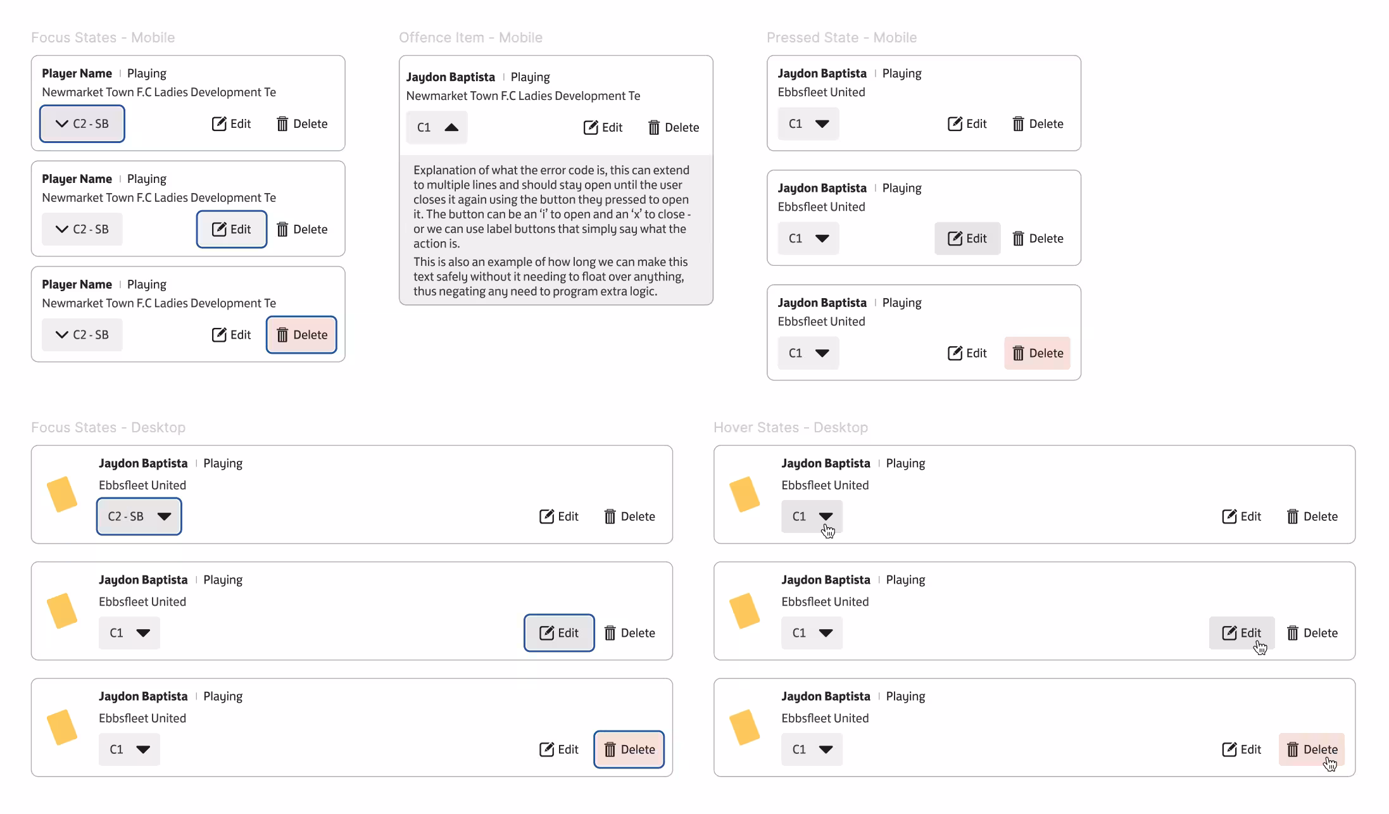The height and width of the screenshot is (814, 1389).
Task: Click the Edit pencil icon in Offence Item - Mobile card
Action: pyautogui.click(x=591, y=127)
